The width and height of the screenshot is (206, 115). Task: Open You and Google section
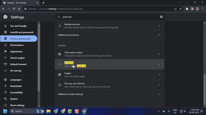(19, 26)
